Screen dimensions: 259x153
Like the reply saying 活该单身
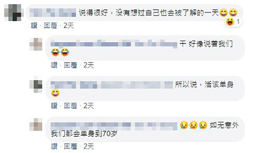[54, 106]
